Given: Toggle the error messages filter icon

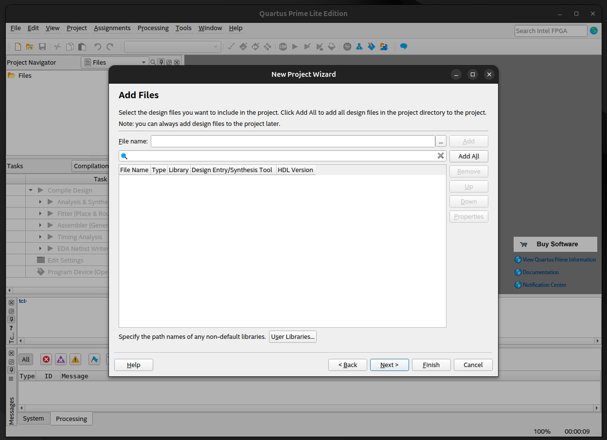Looking at the screenshot, I should [46, 359].
